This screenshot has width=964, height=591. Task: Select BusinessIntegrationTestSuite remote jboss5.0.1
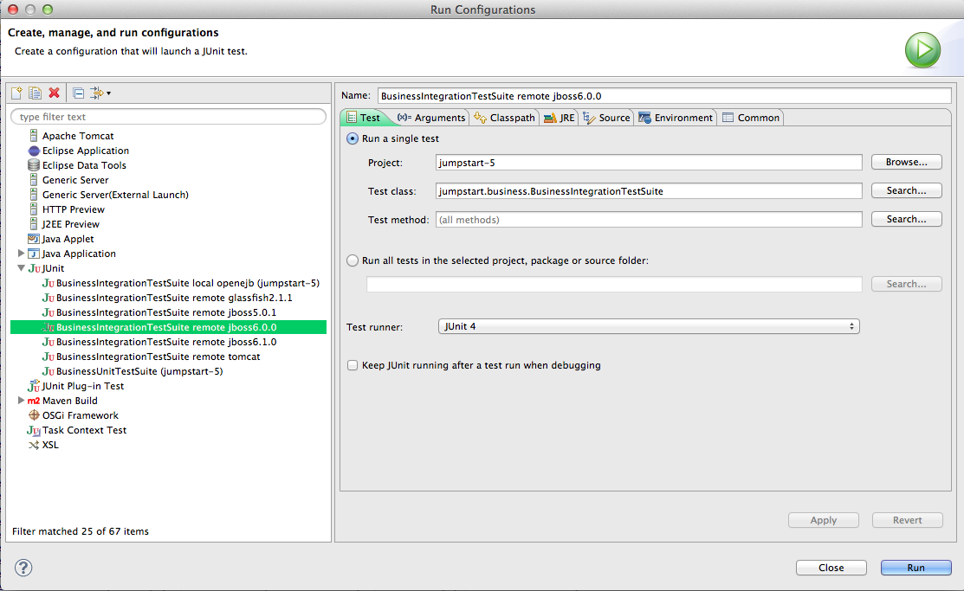coord(166,312)
